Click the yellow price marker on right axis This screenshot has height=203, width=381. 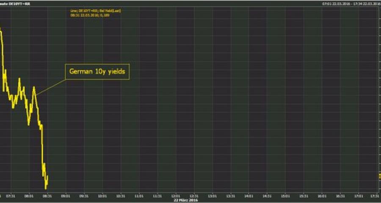379,176
